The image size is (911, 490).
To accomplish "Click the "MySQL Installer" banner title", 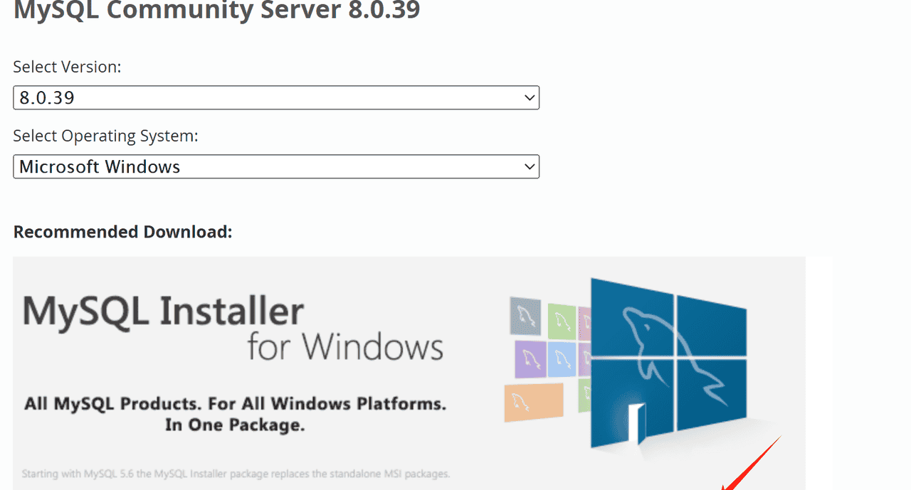I will tap(163, 312).
